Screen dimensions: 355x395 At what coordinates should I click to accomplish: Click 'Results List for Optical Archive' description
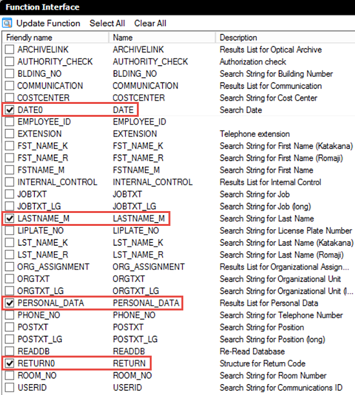[270, 49]
